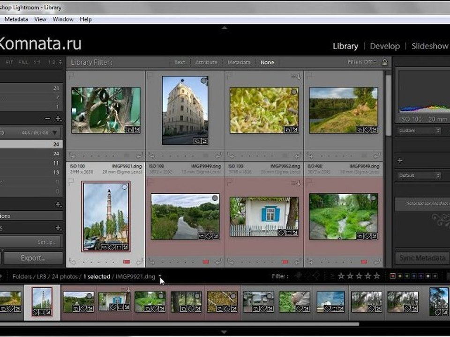The height and width of the screenshot is (337, 450).
Task: Add keyword set with the plus icon in right panel
Action: [x=400, y=161]
